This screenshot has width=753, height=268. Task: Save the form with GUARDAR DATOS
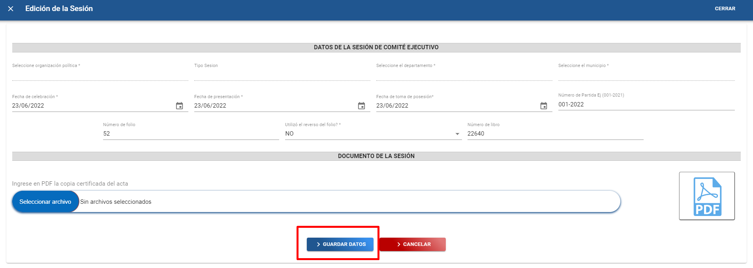coord(340,244)
